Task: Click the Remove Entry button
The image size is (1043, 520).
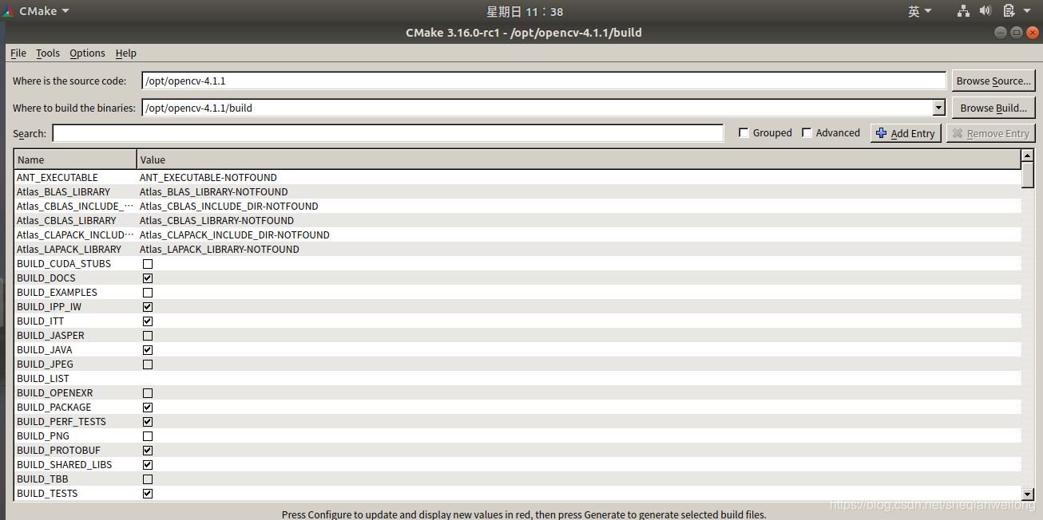Action: pyautogui.click(x=991, y=133)
